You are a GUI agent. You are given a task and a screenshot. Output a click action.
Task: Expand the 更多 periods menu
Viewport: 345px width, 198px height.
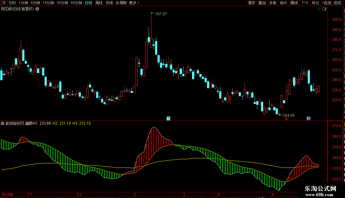coord(134,3)
